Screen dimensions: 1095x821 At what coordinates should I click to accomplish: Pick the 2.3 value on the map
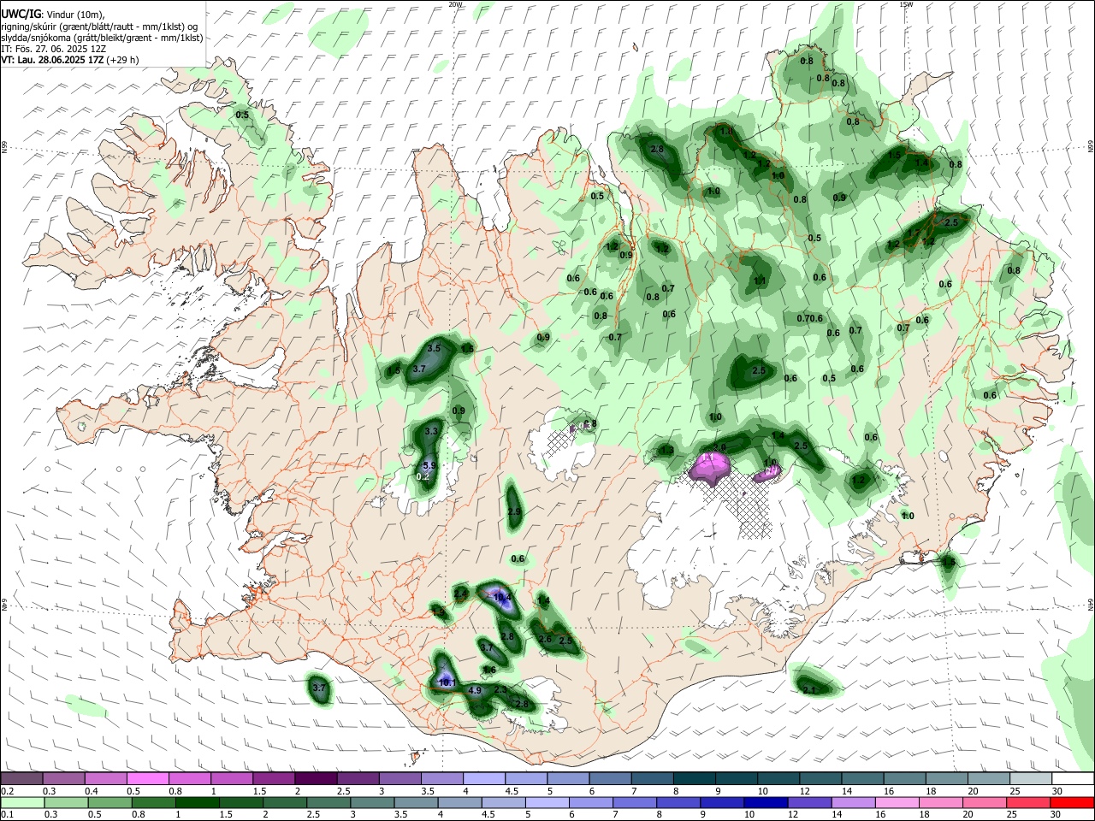click(x=500, y=689)
